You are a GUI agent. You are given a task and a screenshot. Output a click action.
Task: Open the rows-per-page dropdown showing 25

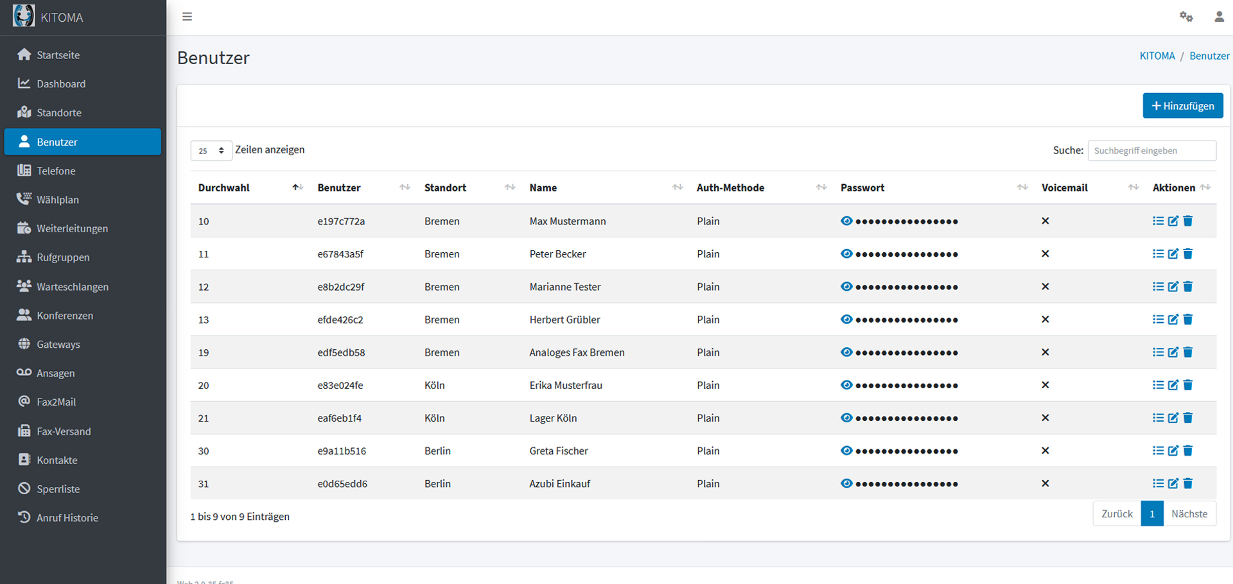coord(211,151)
